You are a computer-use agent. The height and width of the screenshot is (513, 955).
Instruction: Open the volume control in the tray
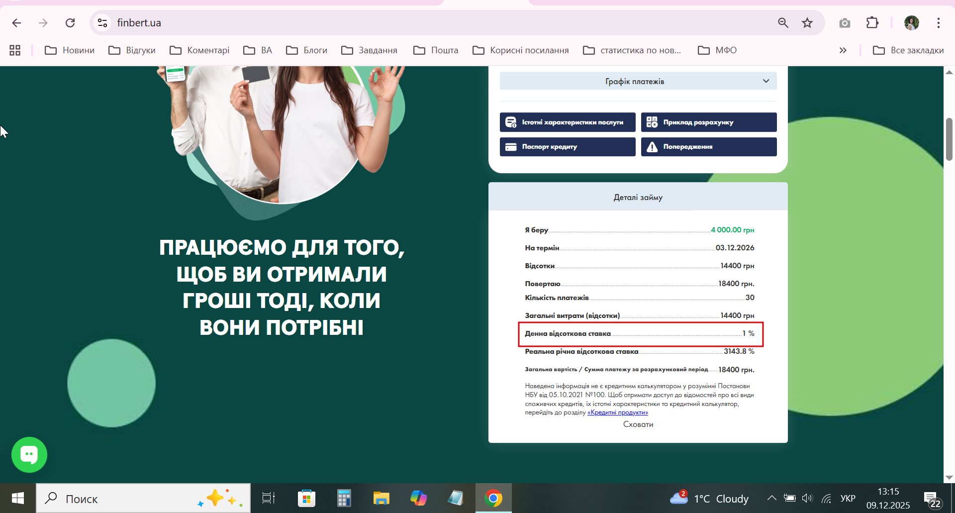coord(807,498)
